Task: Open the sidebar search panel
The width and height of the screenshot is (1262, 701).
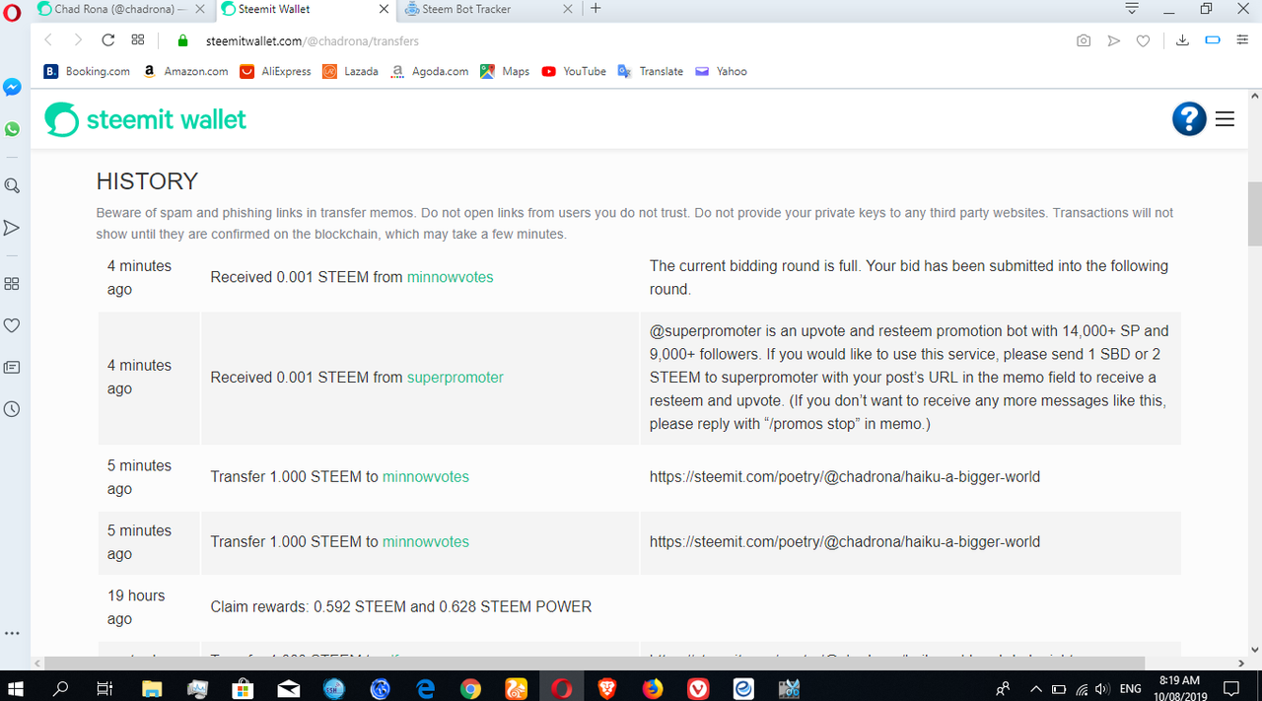Action: 12,185
